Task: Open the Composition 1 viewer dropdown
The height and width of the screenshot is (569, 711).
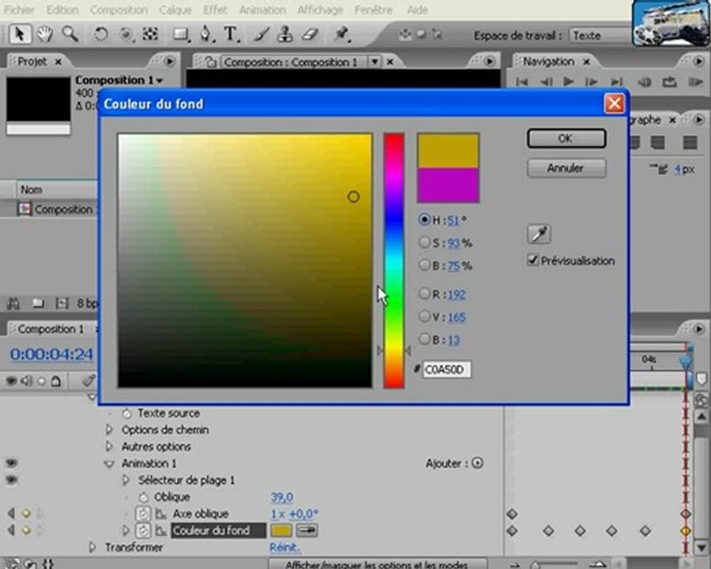Action: point(374,62)
